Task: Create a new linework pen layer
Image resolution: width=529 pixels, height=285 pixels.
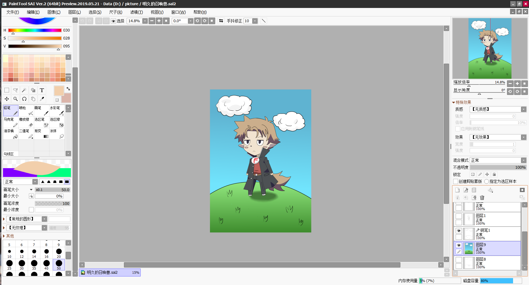Action: tap(466, 190)
